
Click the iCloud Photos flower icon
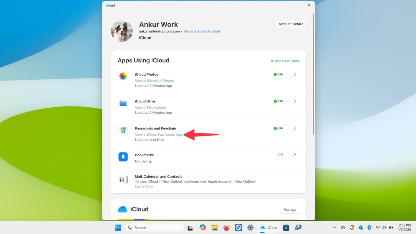click(123, 76)
